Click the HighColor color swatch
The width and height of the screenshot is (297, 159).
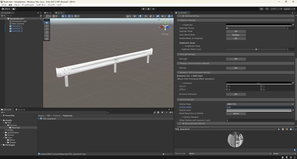pos(259,25)
